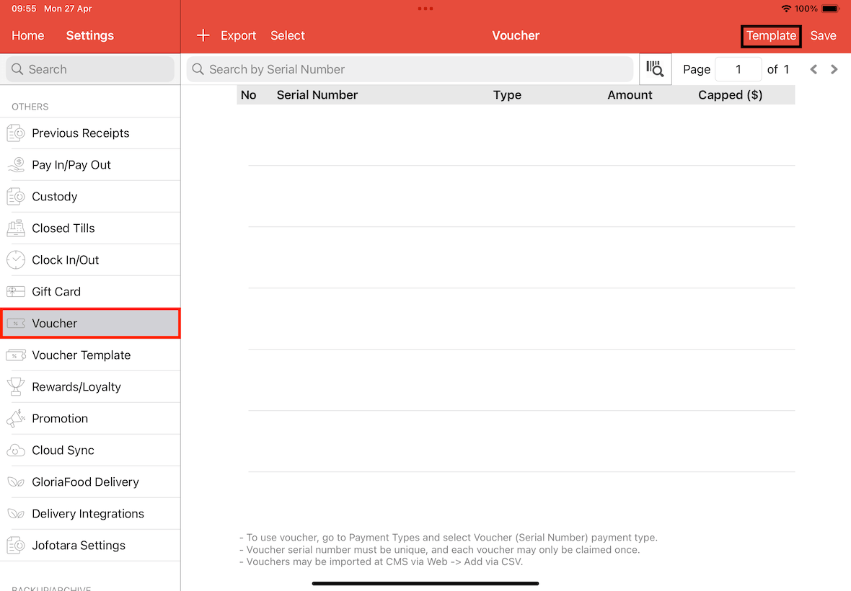Click the Jofotara Settings icon

(16, 546)
